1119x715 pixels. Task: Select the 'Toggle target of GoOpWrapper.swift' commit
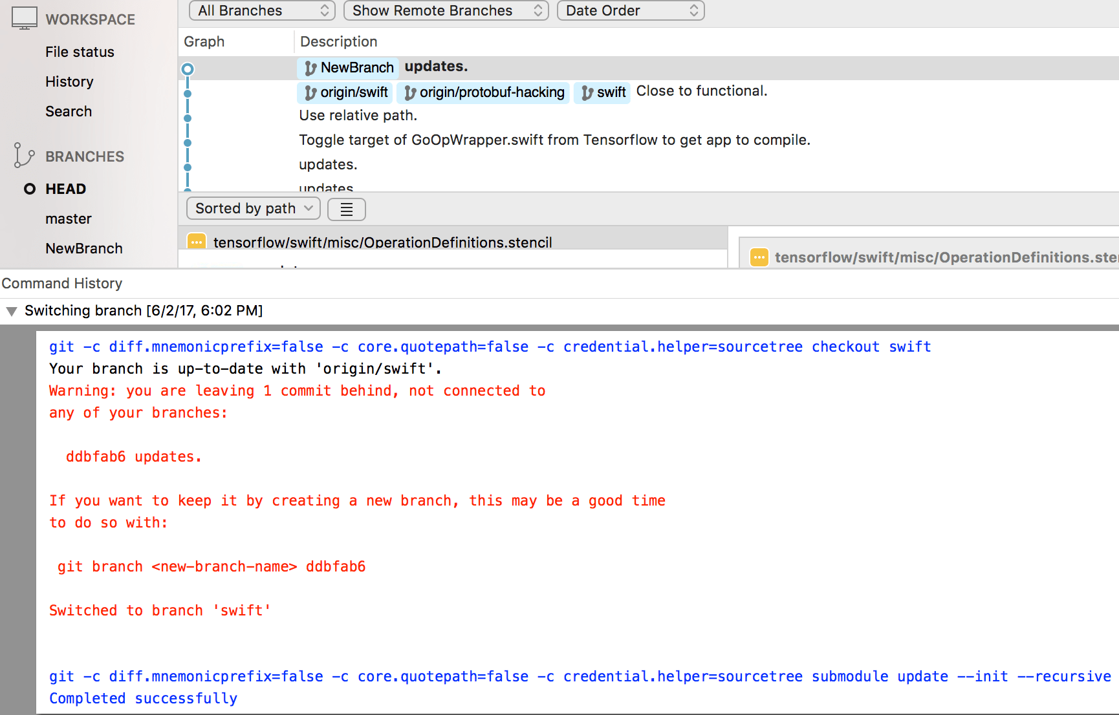click(x=554, y=140)
